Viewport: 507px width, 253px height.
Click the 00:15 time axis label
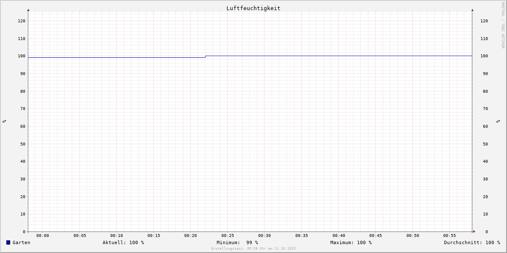[x=154, y=236]
